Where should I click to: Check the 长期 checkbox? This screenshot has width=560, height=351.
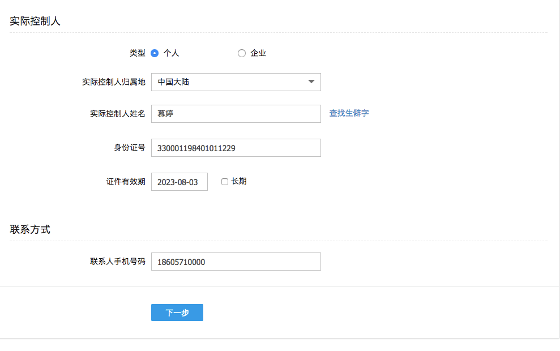(225, 182)
